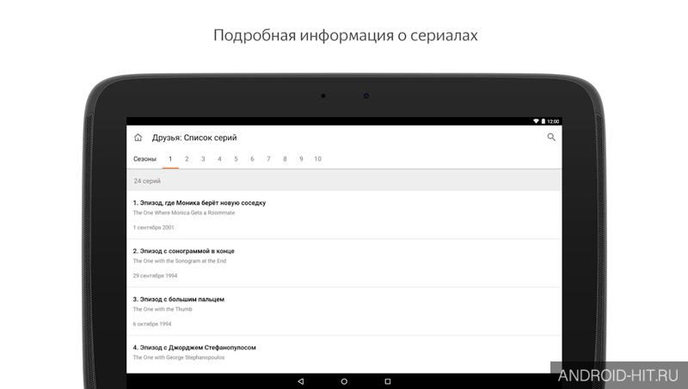Tap the Wi-Fi status icon
The width and height of the screenshot is (688, 389).
(536, 121)
